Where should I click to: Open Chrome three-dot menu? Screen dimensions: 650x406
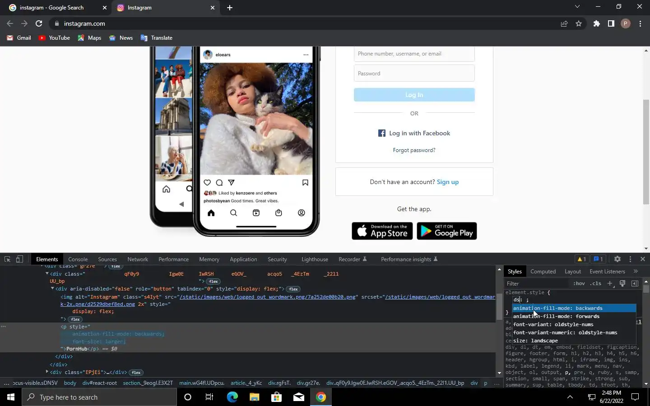(x=640, y=23)
